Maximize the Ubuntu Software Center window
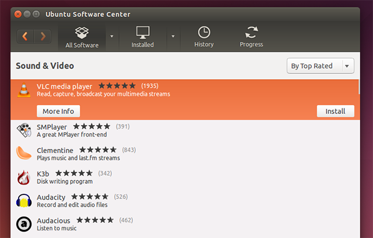Screen dimensions: 373x238 tap(36, 14)
